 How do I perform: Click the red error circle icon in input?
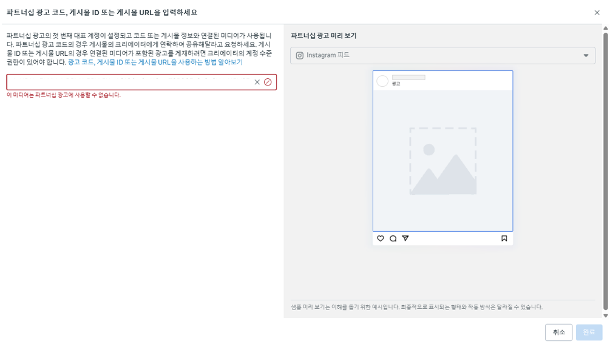coord(268,83)
